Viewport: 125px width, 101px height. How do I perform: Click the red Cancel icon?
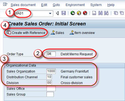click(85, 13)
